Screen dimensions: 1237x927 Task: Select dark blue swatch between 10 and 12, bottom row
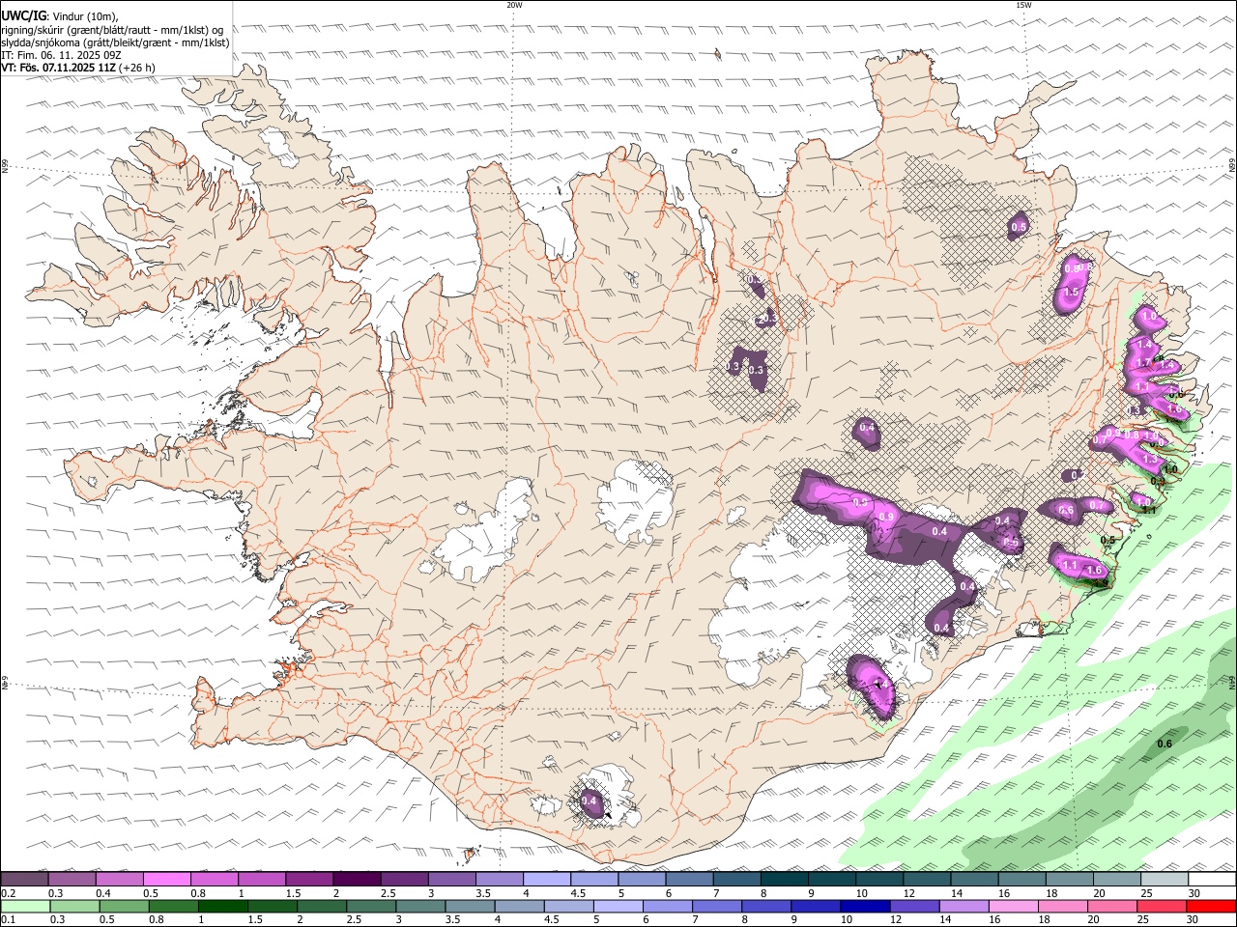pyautogui.click(x=863, y=907)
